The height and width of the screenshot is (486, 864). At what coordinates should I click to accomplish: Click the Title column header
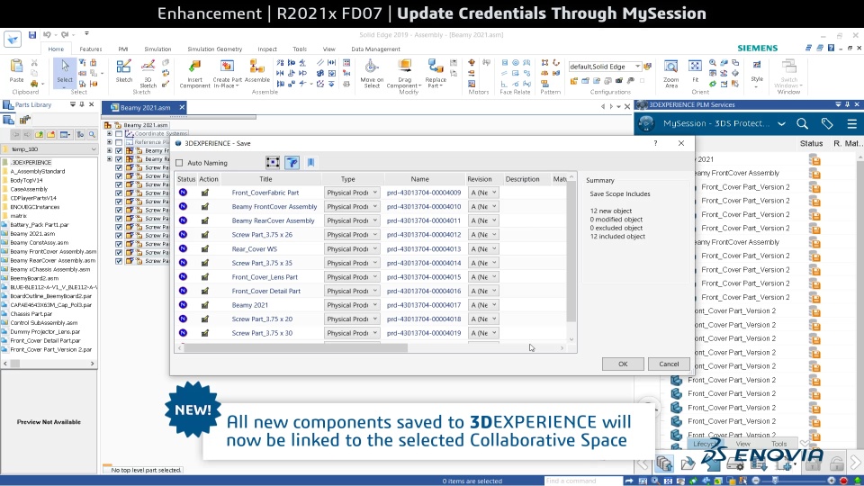coord(265,179)
